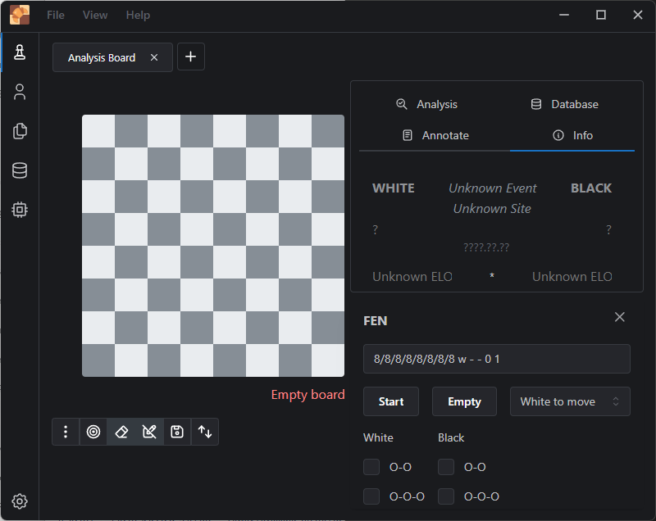
Task: Flip the board with the arrows icon
Action: (205, 432)
